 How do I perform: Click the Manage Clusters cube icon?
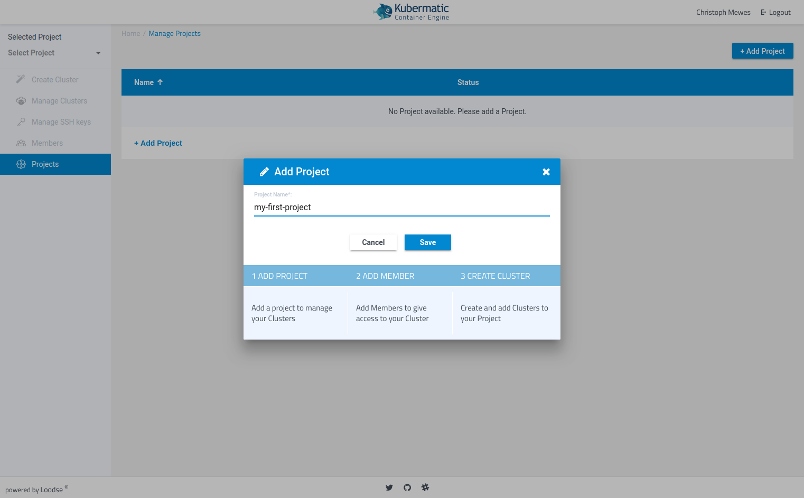tap(21, 100)
